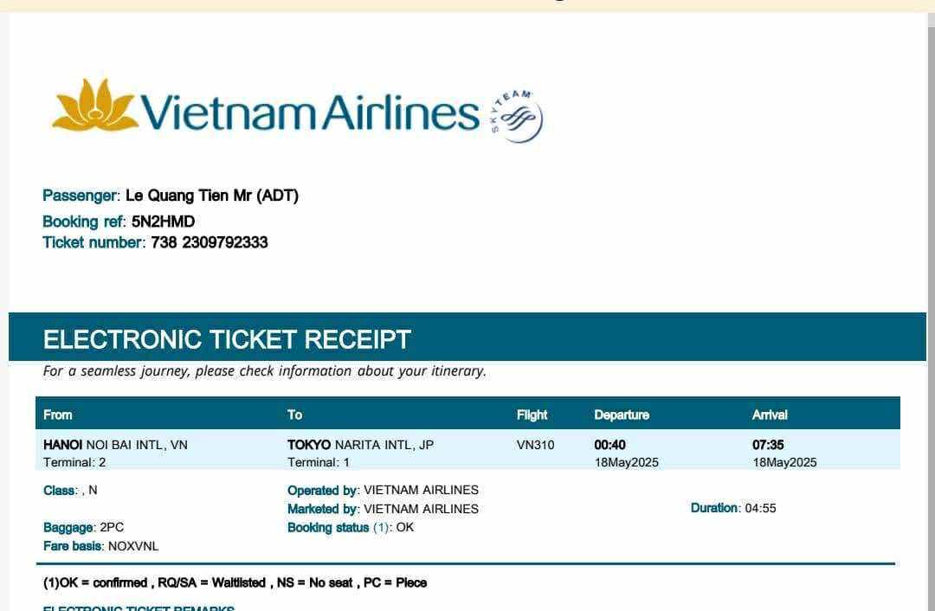Image resolution: width=935 pixels, height=611 pixels.
Task: Click the departure time 00:40
Action: 609,445
